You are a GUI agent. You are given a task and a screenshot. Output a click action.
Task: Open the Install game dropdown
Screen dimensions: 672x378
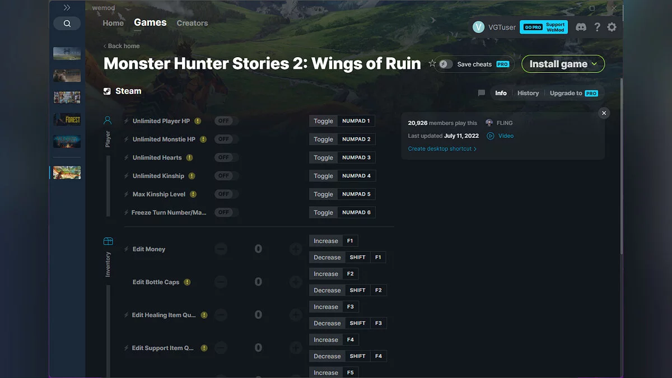click(563, 64)
